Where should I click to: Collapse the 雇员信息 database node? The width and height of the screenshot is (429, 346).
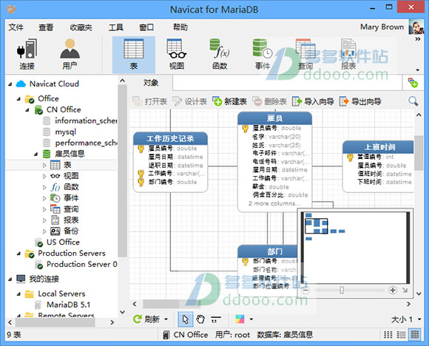pyautogui.click(x=36, y=154)
